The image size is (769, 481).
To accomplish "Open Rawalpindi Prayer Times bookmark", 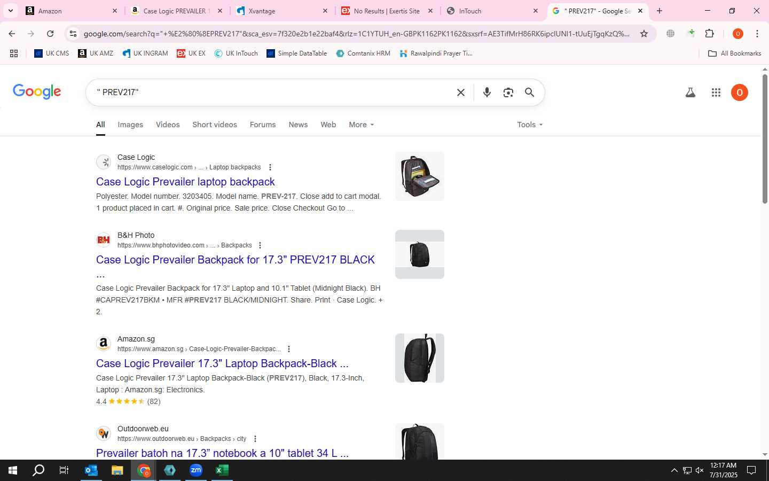I will [x=436, y=53].
